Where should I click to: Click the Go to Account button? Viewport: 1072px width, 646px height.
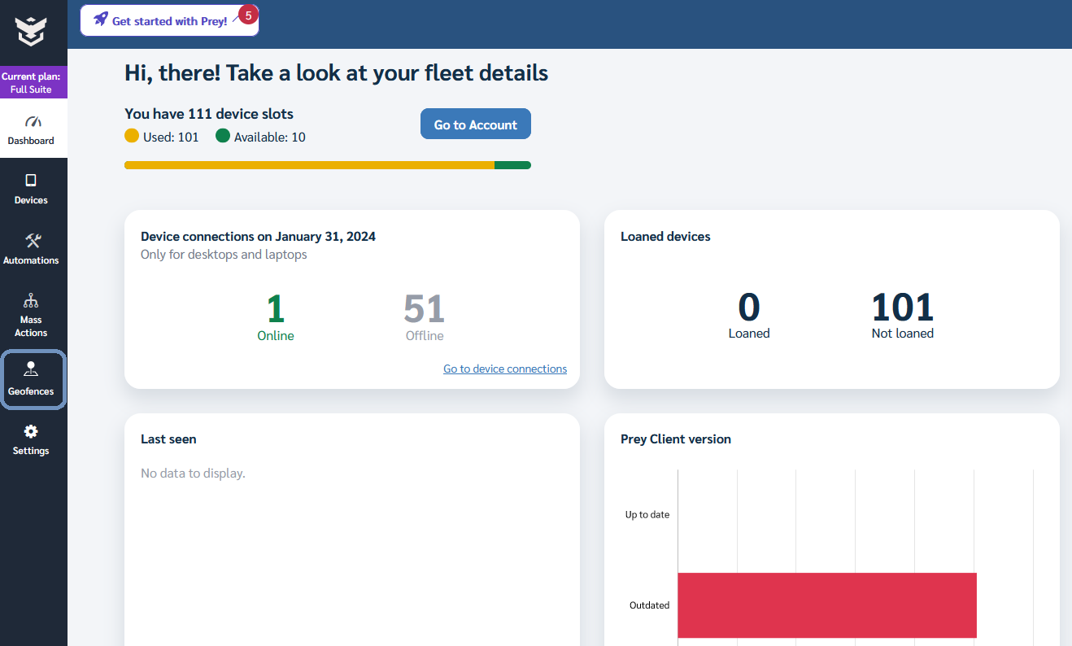coord(476,124)
